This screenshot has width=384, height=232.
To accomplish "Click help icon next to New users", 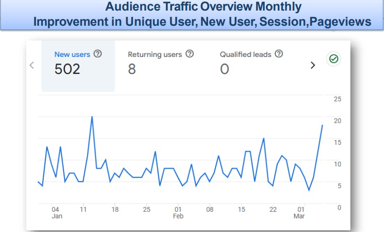I will 98,54.
